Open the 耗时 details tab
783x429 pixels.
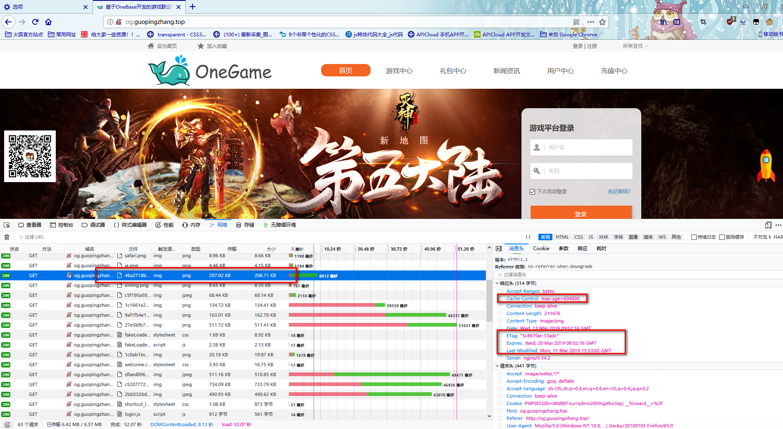[x=602, y=249]
